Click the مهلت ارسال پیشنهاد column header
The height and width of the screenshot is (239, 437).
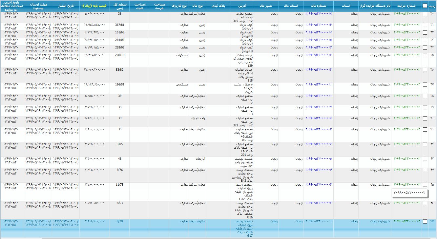coord(38,6)
